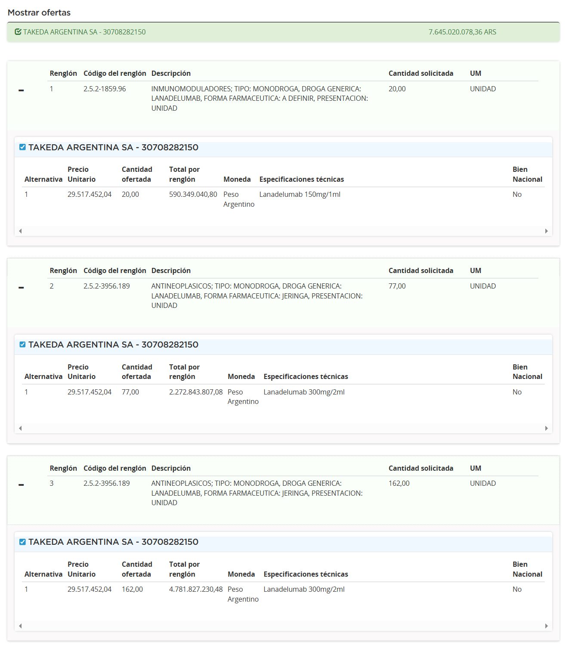This screenshot has height=649, width=569.
Task: Click the green check icon beside TAKEDA total
Action: click(18, 32)
